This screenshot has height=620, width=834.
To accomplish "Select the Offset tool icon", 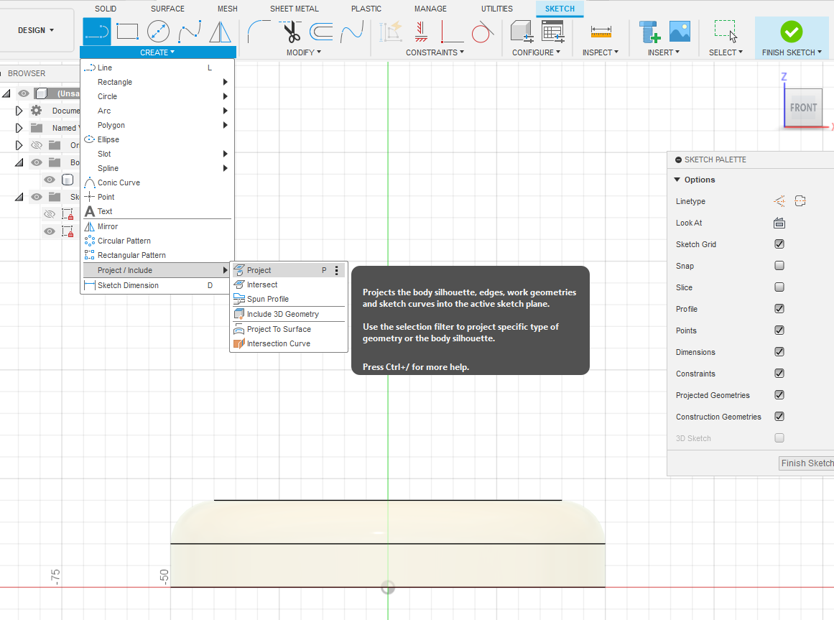I will [321, 32].
